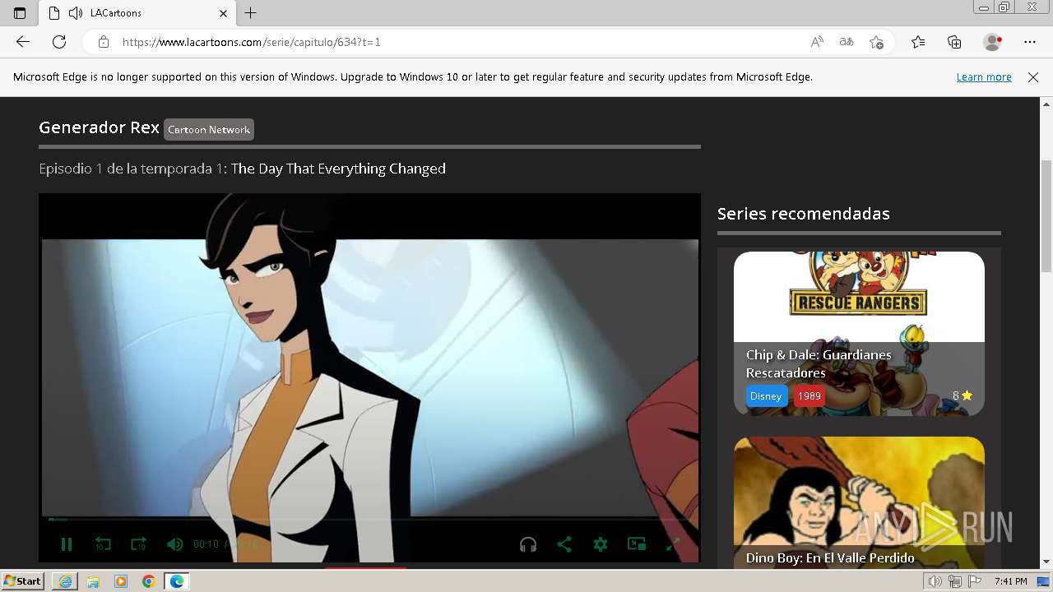The height and width of the screenshot is (592, 1053).
Task: Rewind the video 10 seconds
Action: click(103, 544)
